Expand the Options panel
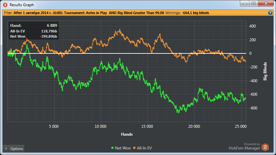Screen dimensions: 276x155 (13, 149)
